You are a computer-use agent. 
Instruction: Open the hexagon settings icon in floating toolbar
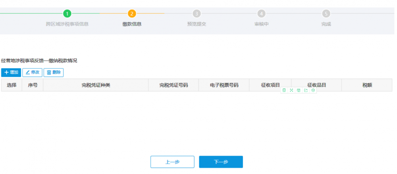coord(313,90)
